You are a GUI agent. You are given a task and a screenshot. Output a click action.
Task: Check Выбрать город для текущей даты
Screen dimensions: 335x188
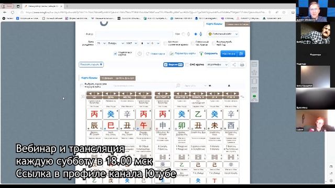pos(82,86)
